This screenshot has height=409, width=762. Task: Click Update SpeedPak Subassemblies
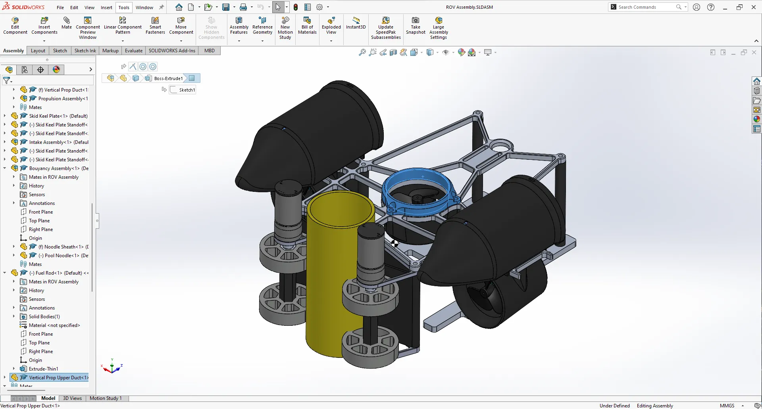click(x=386, y=28)
